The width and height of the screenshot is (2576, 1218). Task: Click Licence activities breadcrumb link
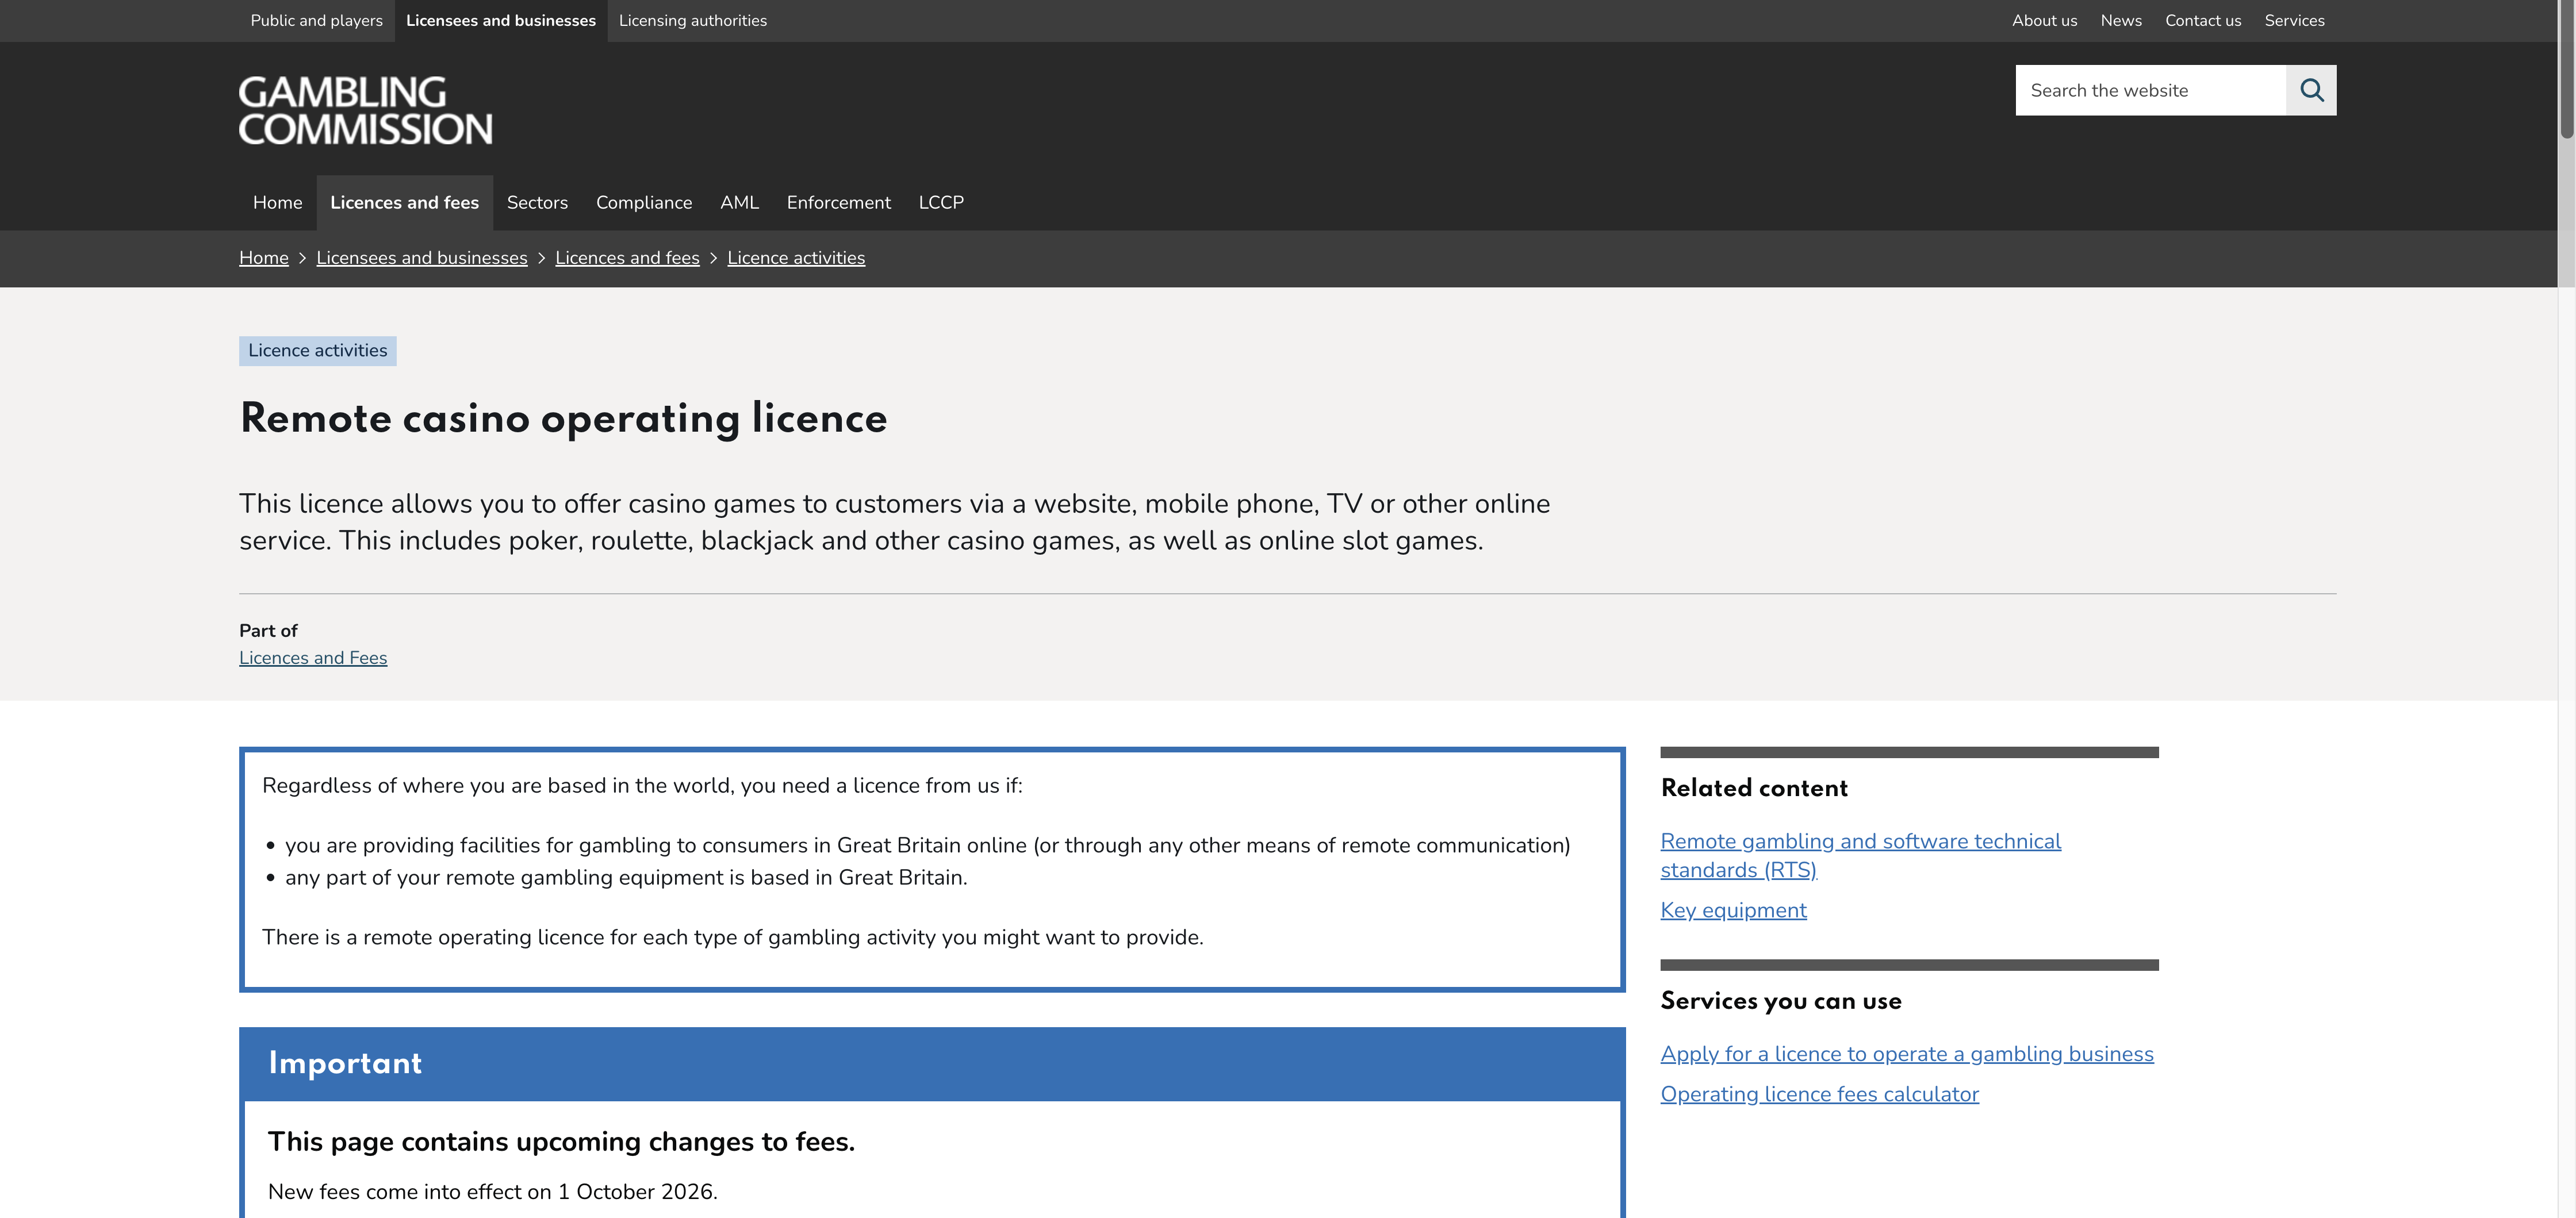(x=796, y=258)
